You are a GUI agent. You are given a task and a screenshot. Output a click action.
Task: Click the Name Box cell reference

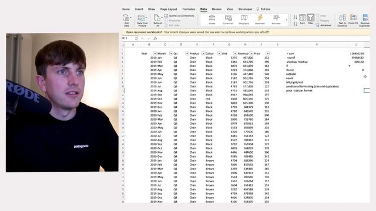pyautogui.click(x=128, y=38)
